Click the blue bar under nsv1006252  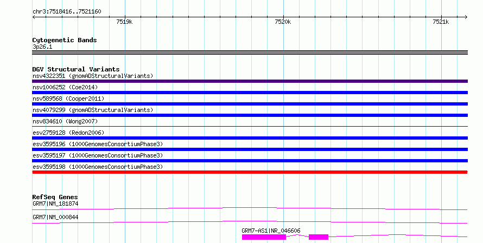point(250,93)
